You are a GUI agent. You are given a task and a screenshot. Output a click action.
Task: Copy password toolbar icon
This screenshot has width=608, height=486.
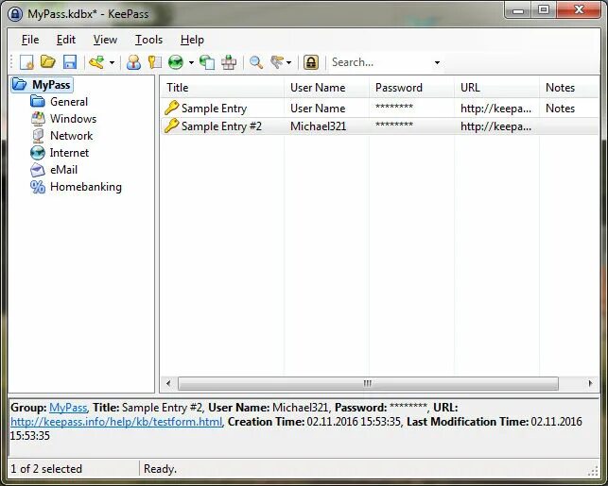coord(155,62)
